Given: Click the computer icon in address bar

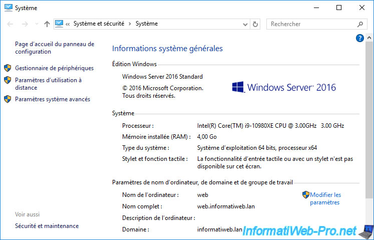Looking at the screenshot, I should (59, 24).
